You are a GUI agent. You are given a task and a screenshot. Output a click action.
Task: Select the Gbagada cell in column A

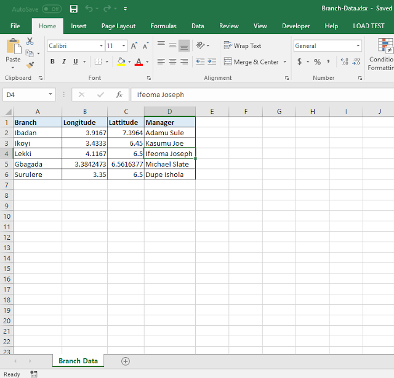(x=38, y=164)
